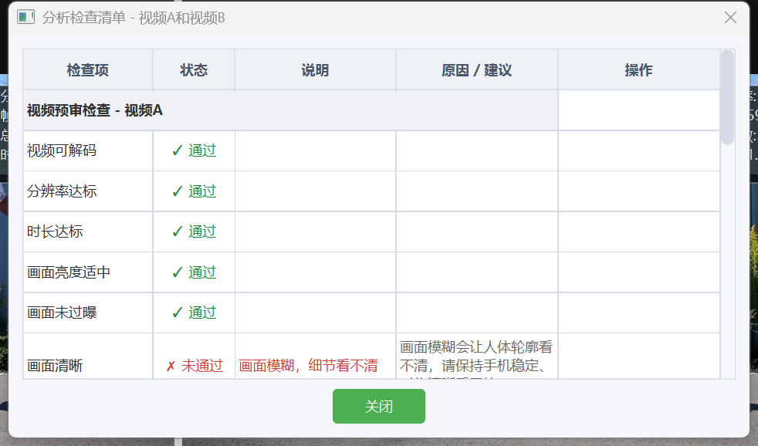
Task: Click 通过 status for 画面未过曝
Action: [194, 313]
